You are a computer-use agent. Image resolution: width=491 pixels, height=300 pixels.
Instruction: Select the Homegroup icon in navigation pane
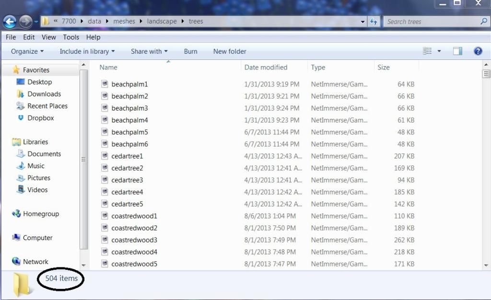tap(17, 214)
